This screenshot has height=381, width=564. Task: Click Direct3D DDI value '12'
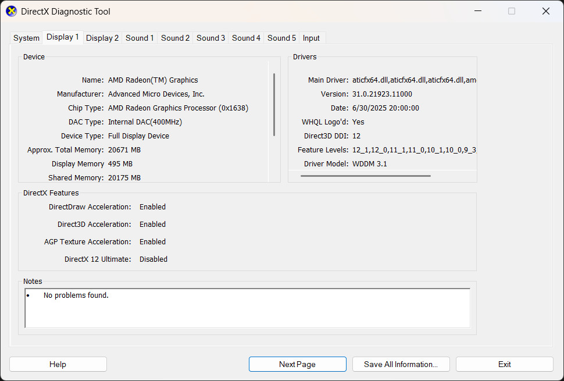click(356, 136)
